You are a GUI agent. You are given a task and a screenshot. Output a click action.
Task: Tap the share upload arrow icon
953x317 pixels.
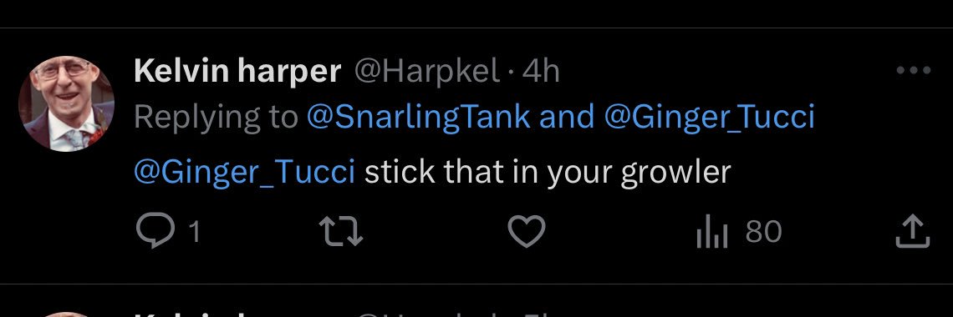pyautogui.click(x=912, y=232)
